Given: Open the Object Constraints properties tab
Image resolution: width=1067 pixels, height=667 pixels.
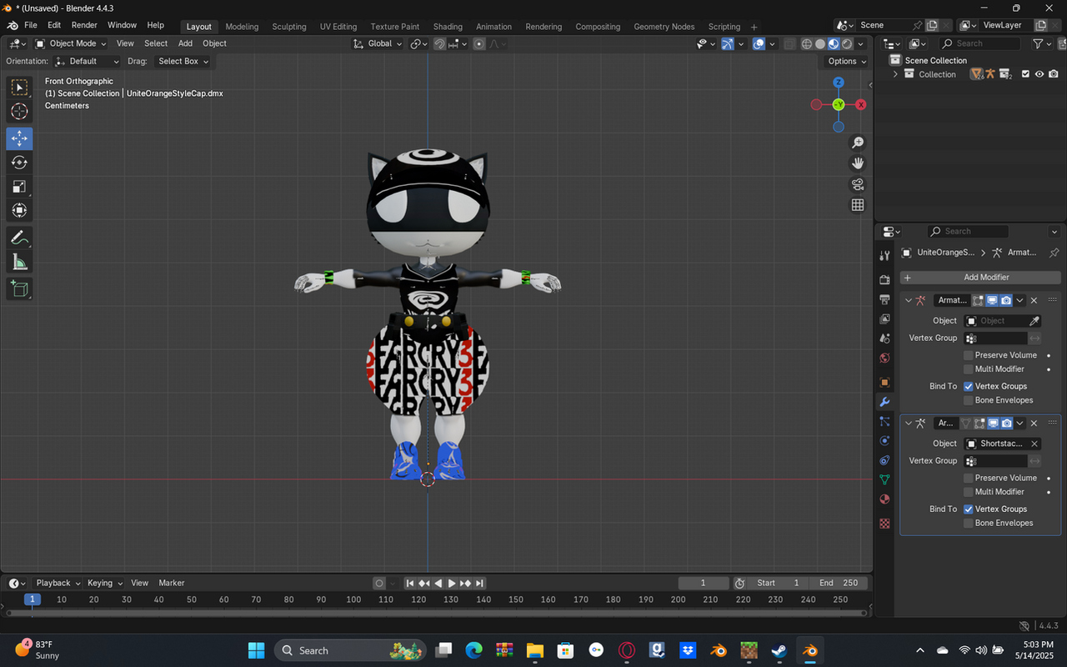Looking at the screenshot, I should coord(885,460).
